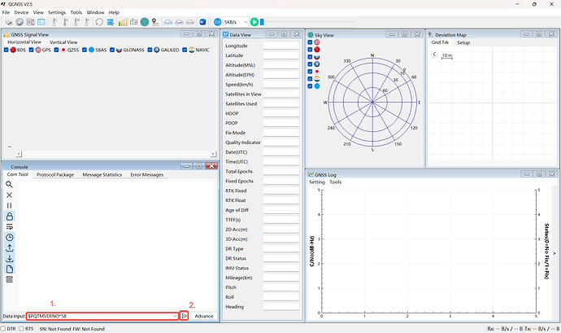Switch to Setup tab in Deviation Map
Image resolution: width=561 pixels, height=333 pixels.
pyautogui.click(x=463, y=42)
